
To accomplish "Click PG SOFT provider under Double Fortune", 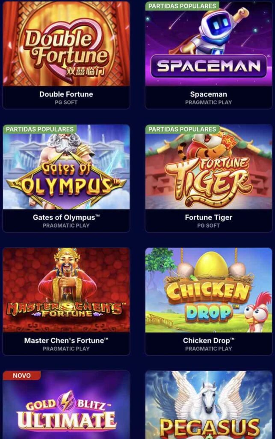I will point(66,102).
